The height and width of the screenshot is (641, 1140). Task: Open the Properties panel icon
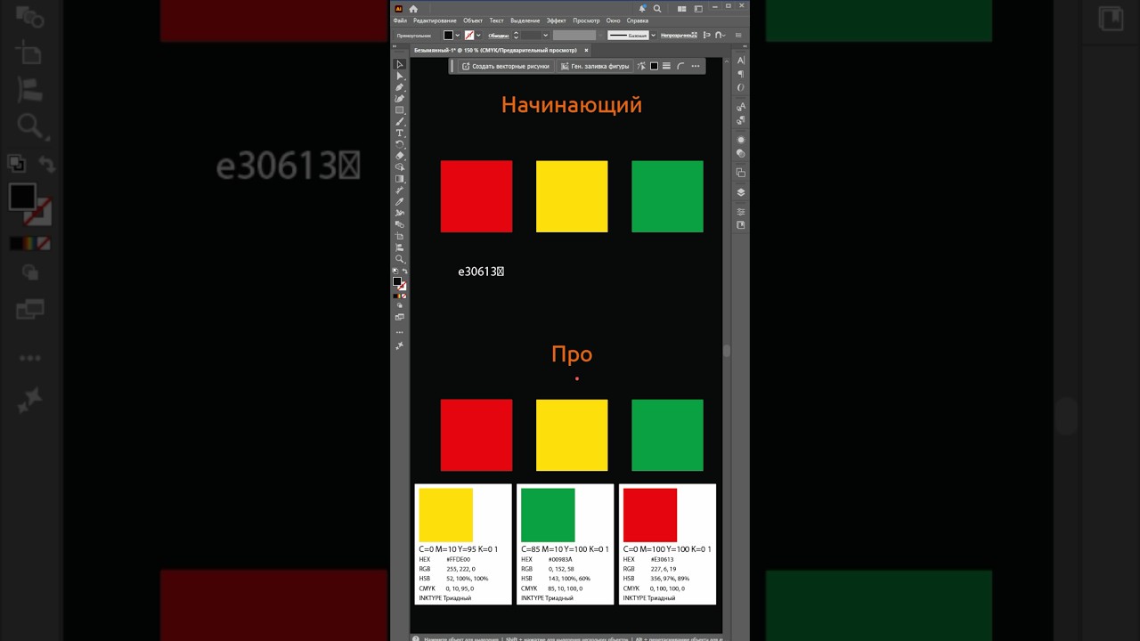(740, 212)
